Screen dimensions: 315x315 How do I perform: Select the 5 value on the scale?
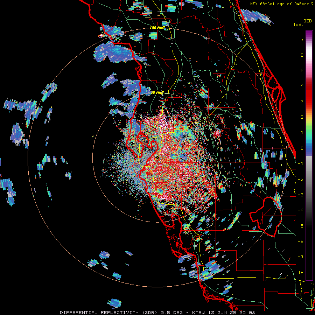pos(302,70)
